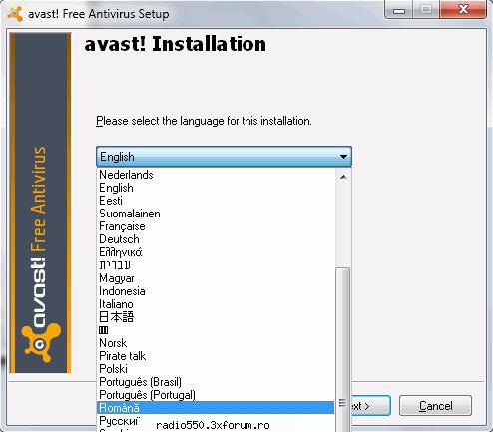Open the language combo box showing English
The width and height of the screenshot is (493, 432).
[x=224, y=157]
